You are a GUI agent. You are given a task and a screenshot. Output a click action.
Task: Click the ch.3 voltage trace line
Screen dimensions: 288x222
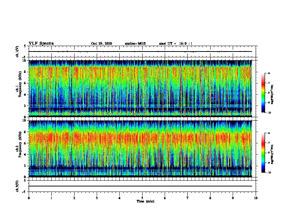(x=140, y=186)
